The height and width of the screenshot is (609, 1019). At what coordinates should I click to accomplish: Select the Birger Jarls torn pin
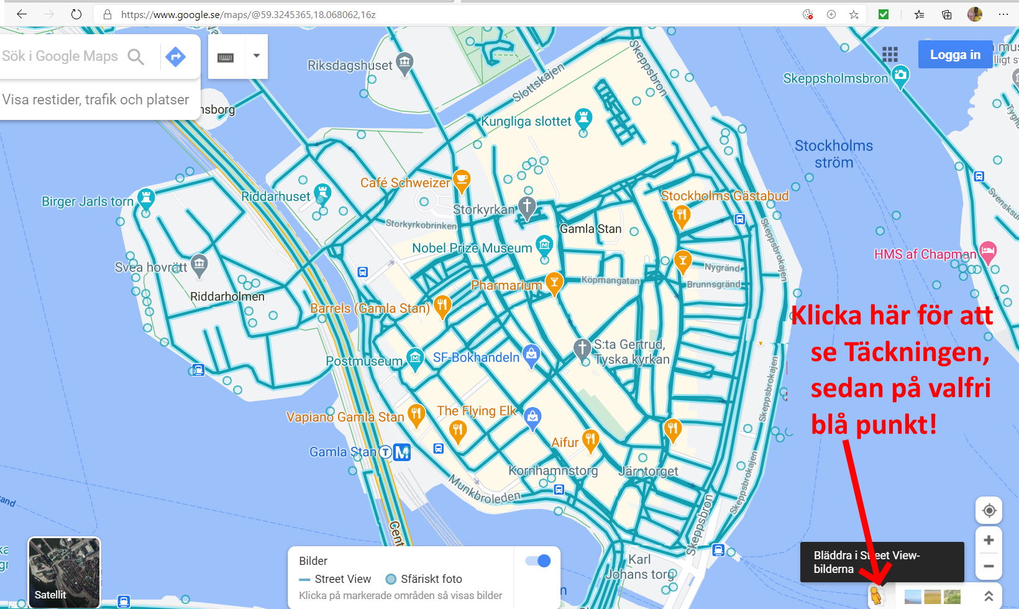(x=145, y=200)
